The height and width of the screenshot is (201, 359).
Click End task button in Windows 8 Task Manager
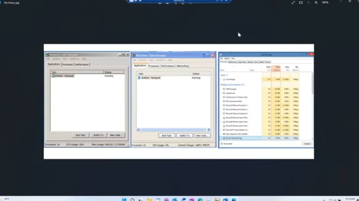coord(307,144)
